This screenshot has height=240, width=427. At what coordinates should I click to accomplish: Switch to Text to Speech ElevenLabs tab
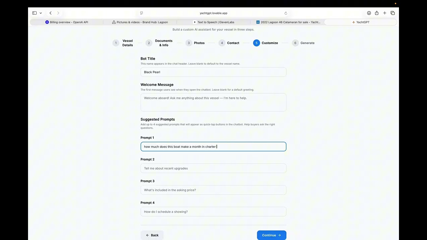pyautogui.click(x=213, y=22)
